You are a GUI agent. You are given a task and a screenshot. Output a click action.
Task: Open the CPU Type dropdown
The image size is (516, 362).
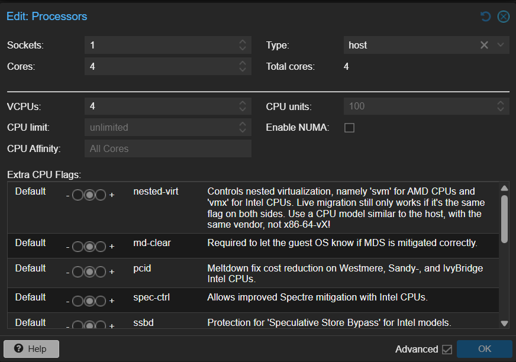[x=501, y=45]
